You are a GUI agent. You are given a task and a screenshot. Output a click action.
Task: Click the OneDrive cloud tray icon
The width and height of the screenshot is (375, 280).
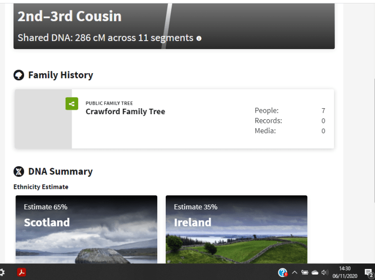pyautogui.click(x=315, y=272)
